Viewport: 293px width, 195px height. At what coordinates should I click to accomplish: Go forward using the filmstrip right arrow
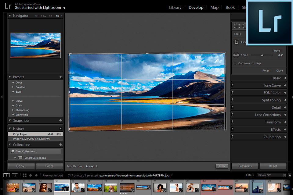click(x=36, y=175)
